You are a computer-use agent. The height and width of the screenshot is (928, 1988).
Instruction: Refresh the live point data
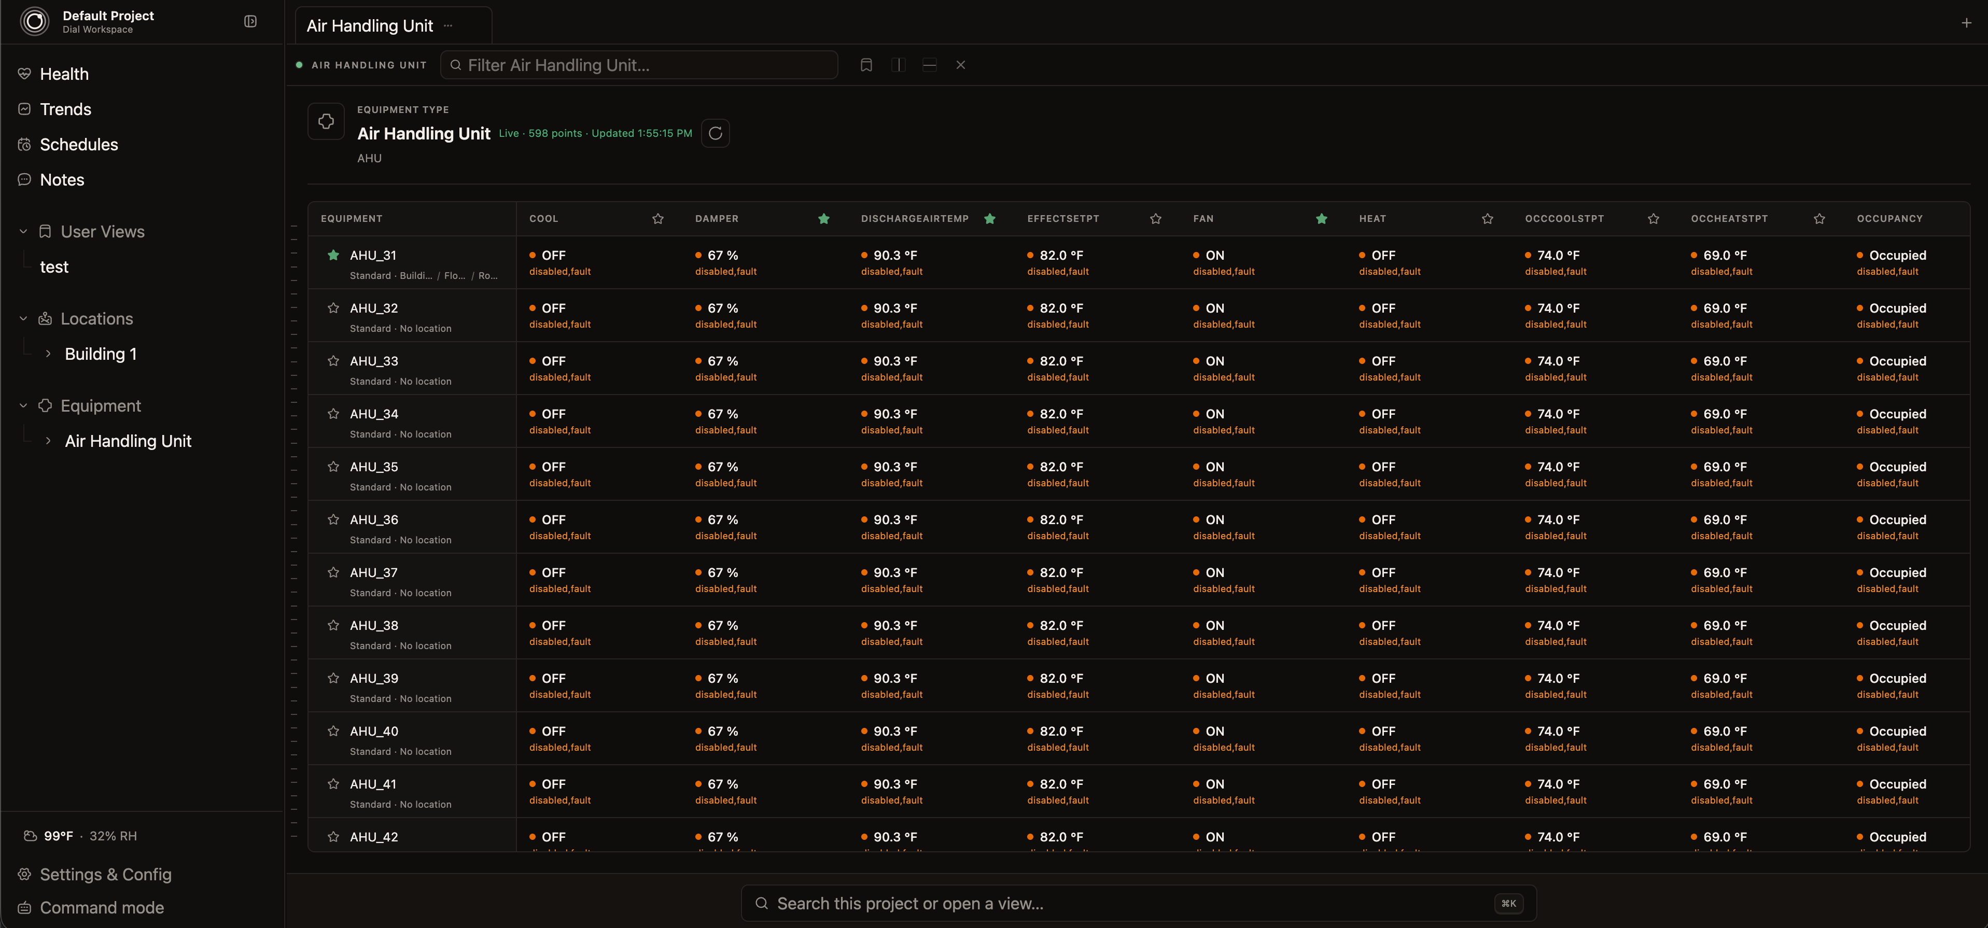coord(716,133)
